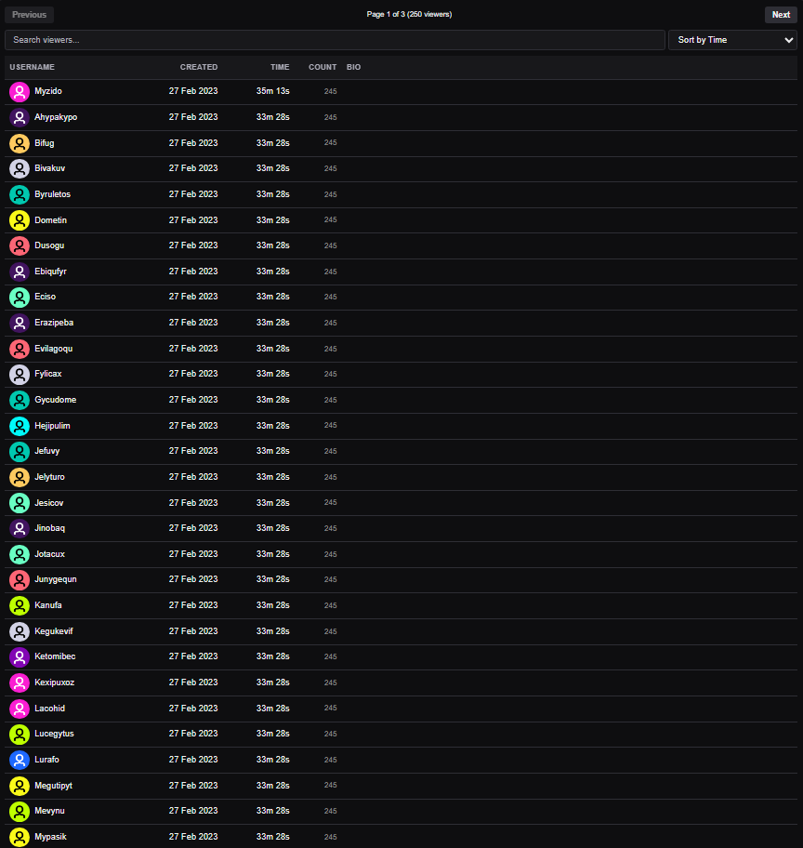Select the username Gycudome
This screenshot has width=803, height=848.
pos(55,400)
